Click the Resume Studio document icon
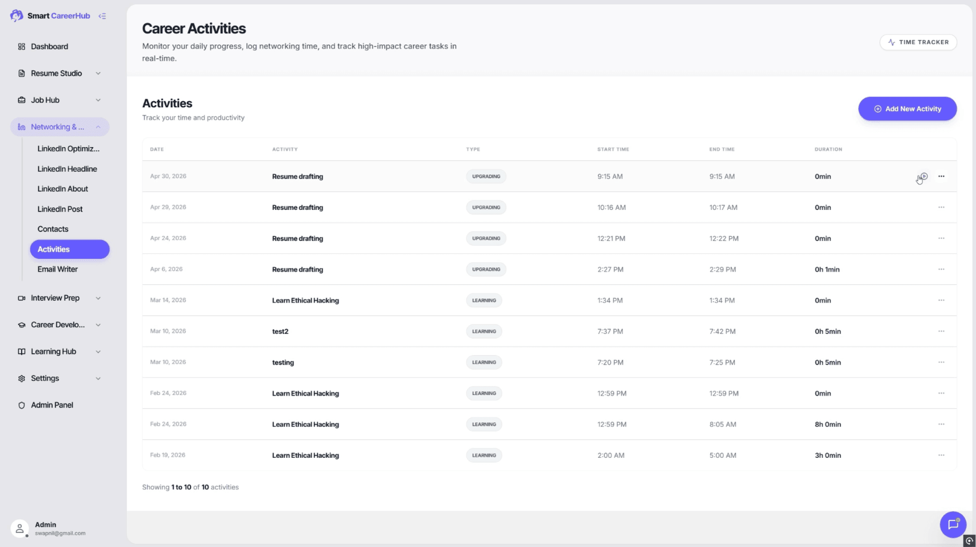This screenshot has width=976, height=547. pyautogui.click(x=21, y=73)
